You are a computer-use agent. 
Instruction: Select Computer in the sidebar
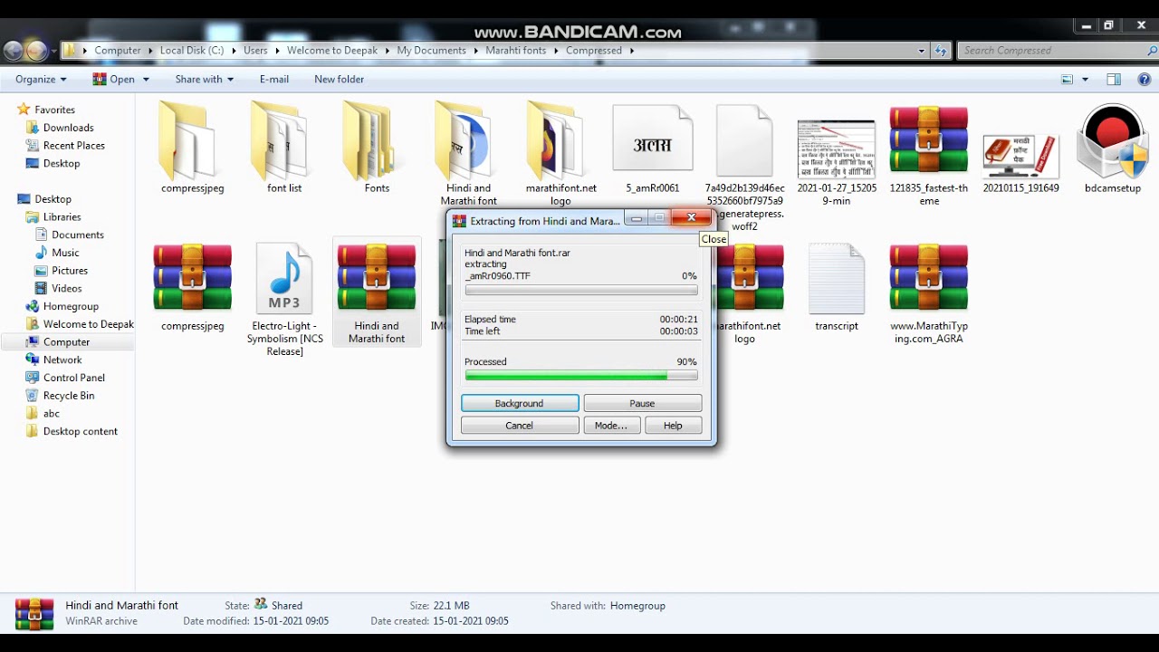pyautogui.click(x=66, y=342)
